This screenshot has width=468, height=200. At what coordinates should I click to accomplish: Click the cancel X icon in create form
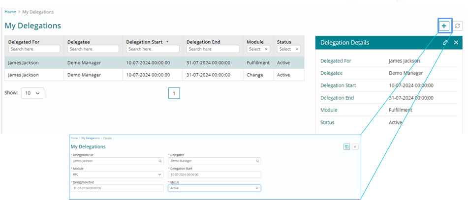(x=355, y=146)
